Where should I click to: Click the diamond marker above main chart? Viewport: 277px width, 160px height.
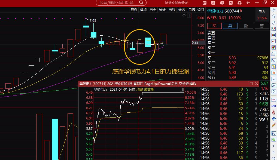[184, 16]
